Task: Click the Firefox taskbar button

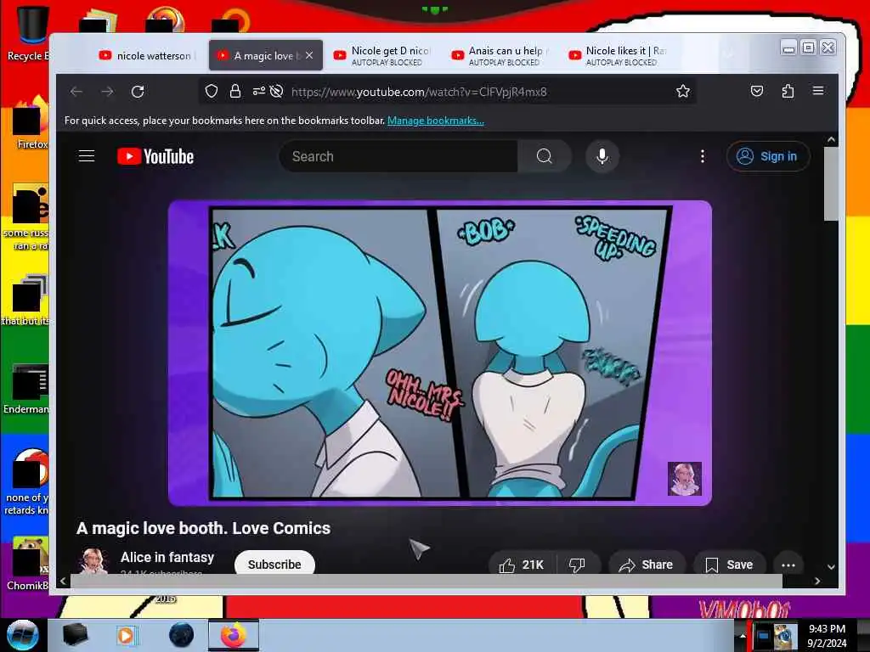Action: click(234, 635)
